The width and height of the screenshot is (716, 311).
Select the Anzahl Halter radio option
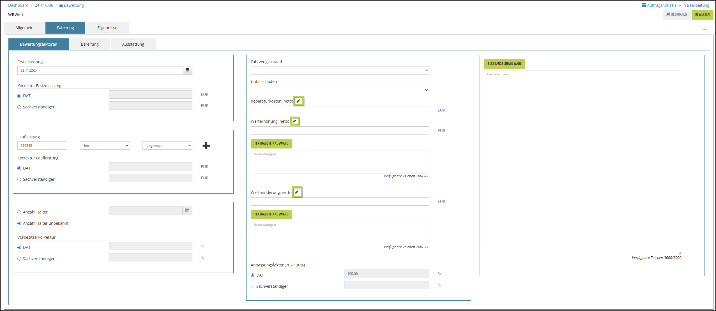(x=19, y=212)
